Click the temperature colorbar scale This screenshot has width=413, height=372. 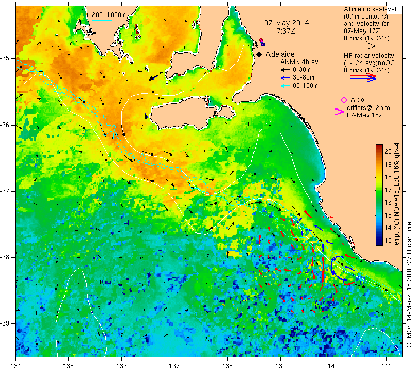[379, 195]
